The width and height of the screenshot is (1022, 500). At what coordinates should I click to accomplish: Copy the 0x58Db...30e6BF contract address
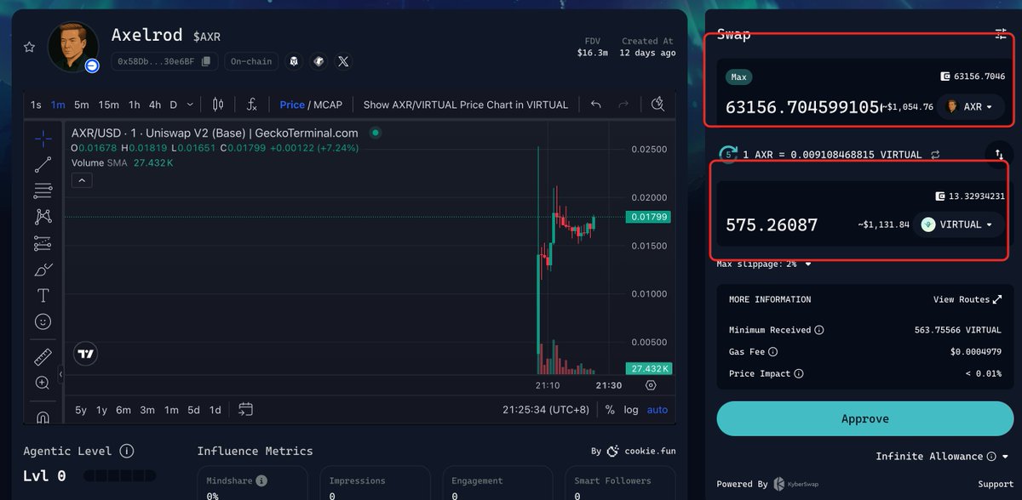click(x=207, y=61)
